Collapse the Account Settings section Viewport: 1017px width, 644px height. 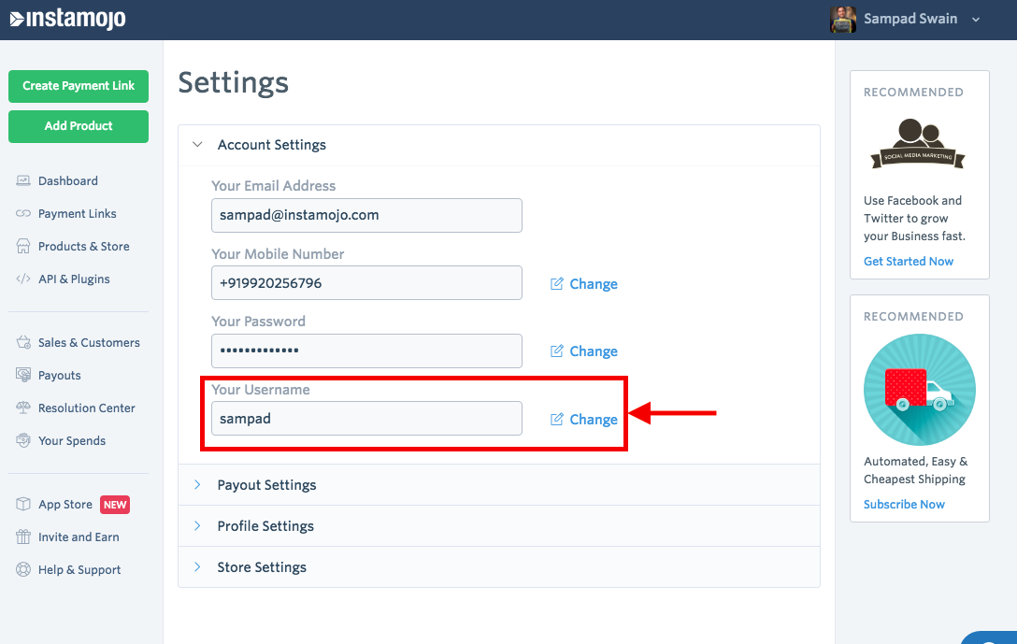(197, 145)
